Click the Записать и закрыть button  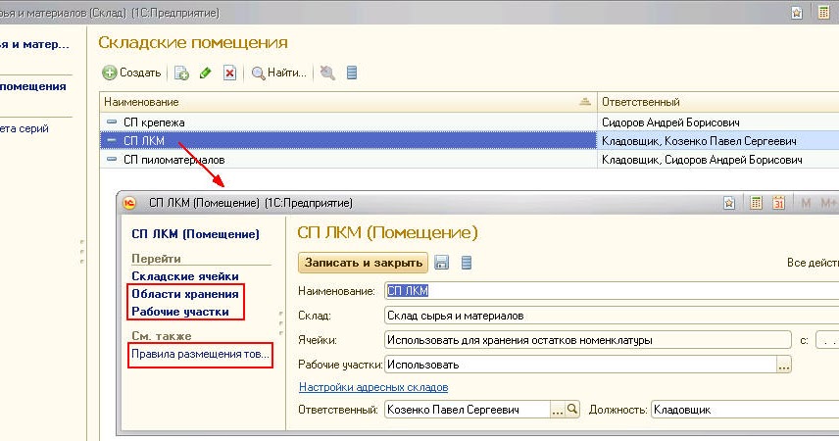click(363, 263)
